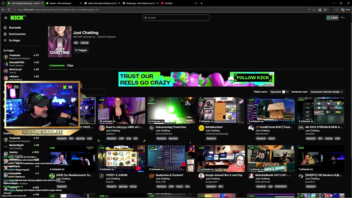Open the Kick user avatar menu
The height and width of the screenshot is (198, 352).
[x=343, y=18]
